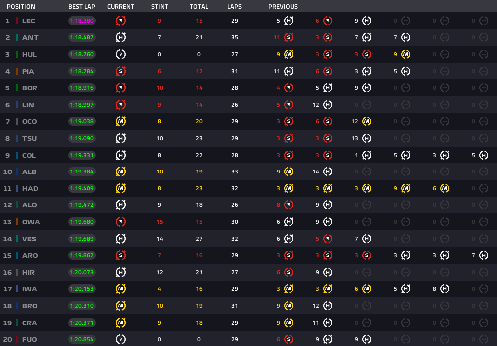Click TSU's previous 13-lap hard tyre icon
Viewport: 497px width, 346px height.
point(367,138)
